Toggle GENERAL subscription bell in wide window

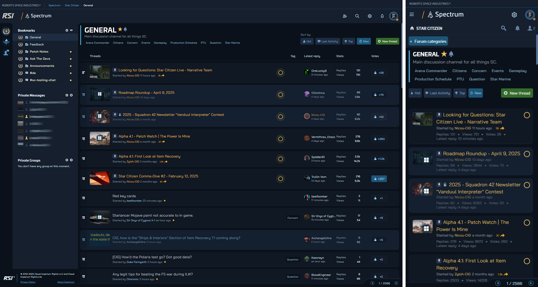pos(125,30)
